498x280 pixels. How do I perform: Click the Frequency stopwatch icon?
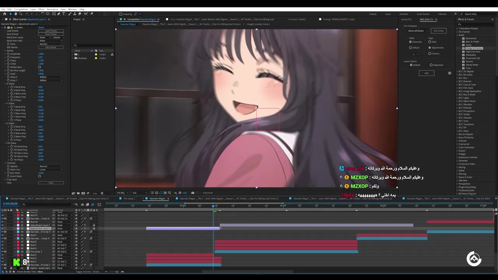pos(8,57)
